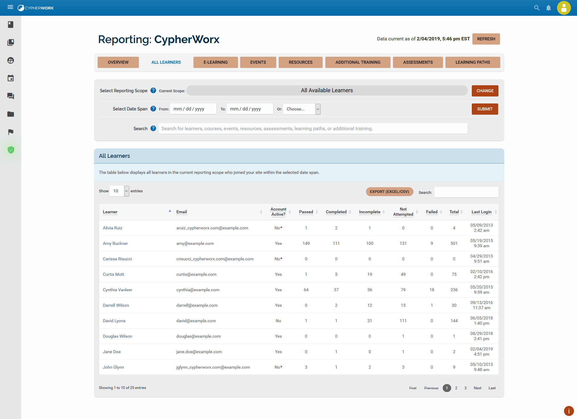Viewport: 577px width, 419px height.
Task: Click the From date field
Action: click(x=193, y=109)
